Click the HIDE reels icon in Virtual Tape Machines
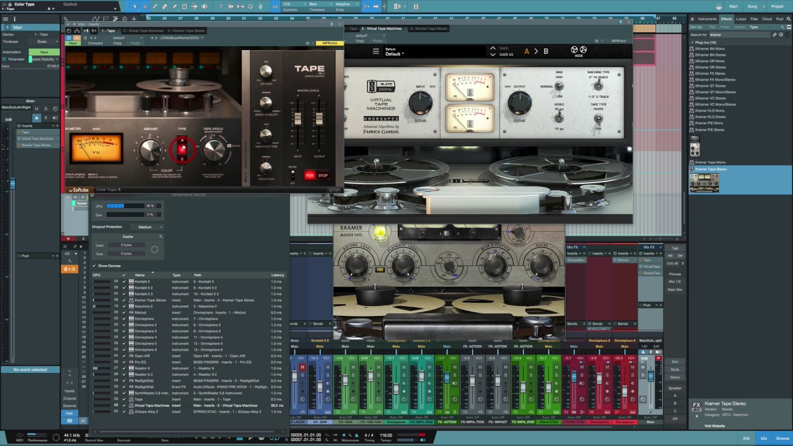This screenshot has height=446, width=793. (579, 51)
